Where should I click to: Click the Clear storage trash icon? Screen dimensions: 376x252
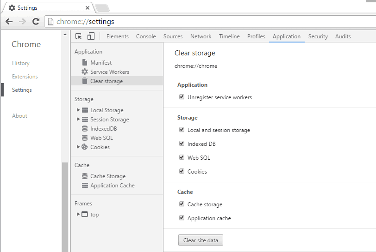pos(85,81)
